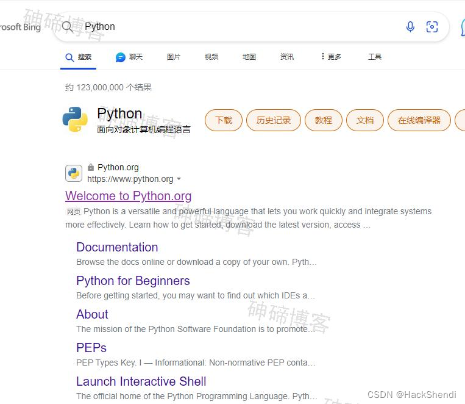Go to the 地图 tab
The height and width of the screenshot is (404, 465).
coord(249,57)
